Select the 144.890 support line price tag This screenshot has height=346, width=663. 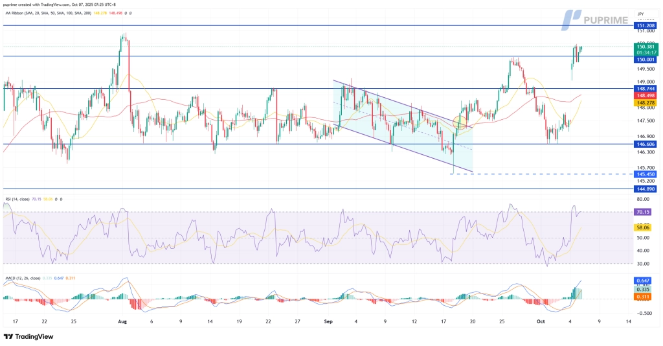coord(646,189)
